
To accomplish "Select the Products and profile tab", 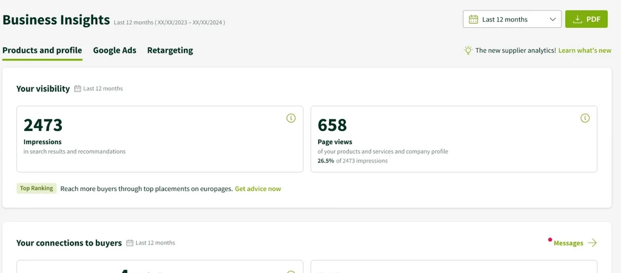I will point(42,50).
